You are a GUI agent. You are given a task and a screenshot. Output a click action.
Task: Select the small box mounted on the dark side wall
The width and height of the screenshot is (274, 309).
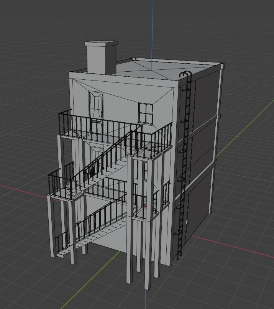click(187, 222)
